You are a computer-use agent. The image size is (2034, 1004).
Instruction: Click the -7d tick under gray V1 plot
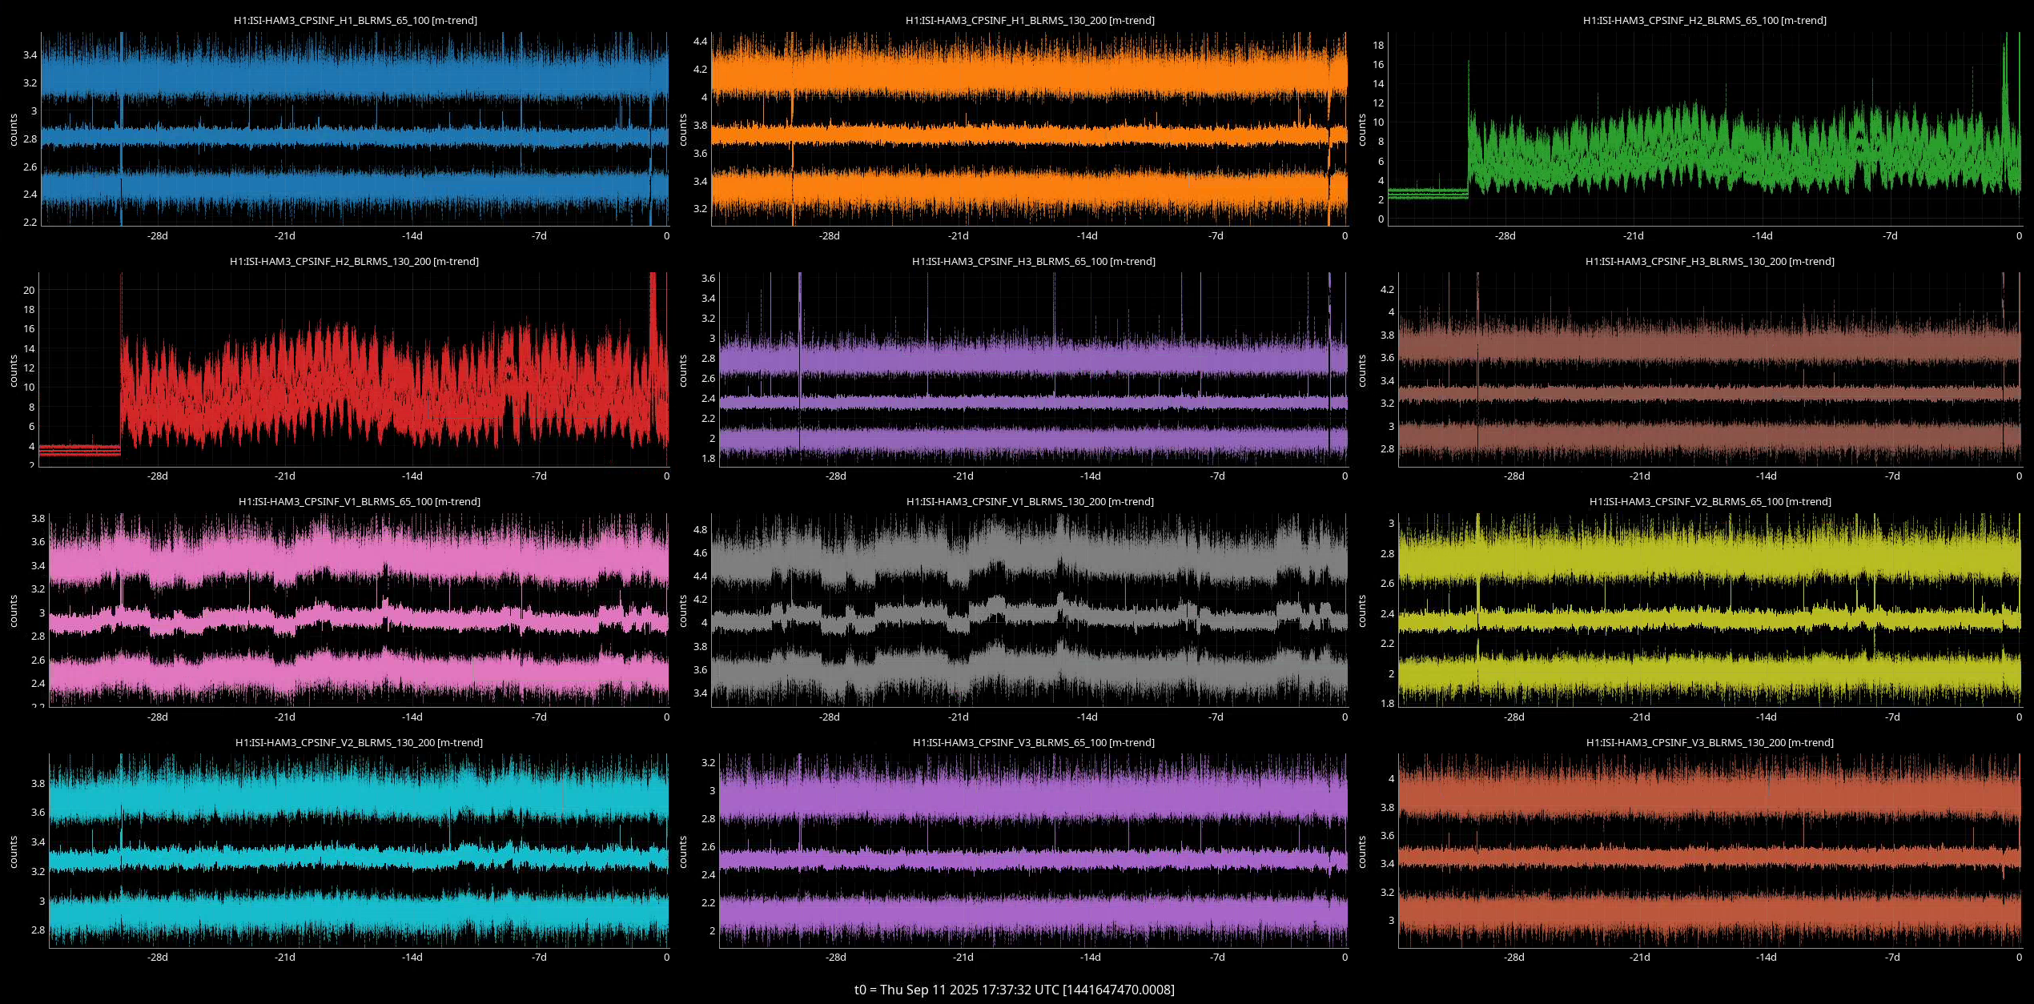pyautogui.click(x=1216, y=717)
